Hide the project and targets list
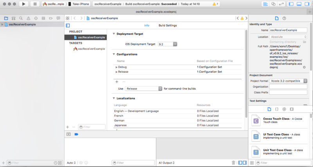This screenshot has width=313, height=167. pos(68,25)
